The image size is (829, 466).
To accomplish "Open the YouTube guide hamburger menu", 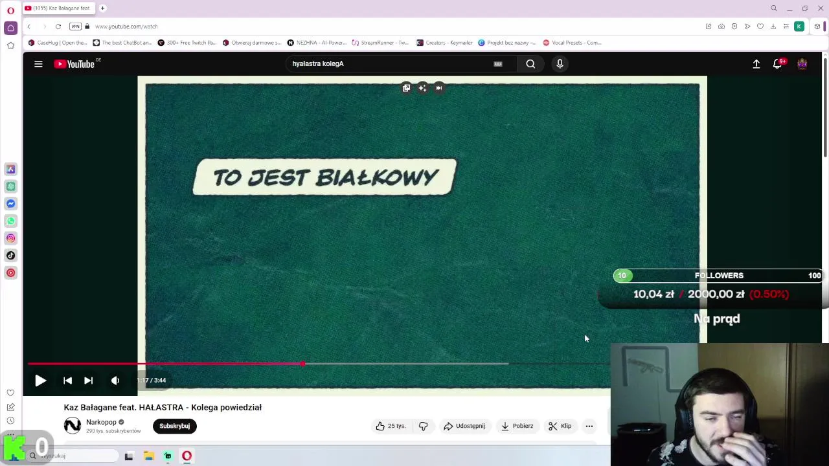I will click(x=38, y=63).
